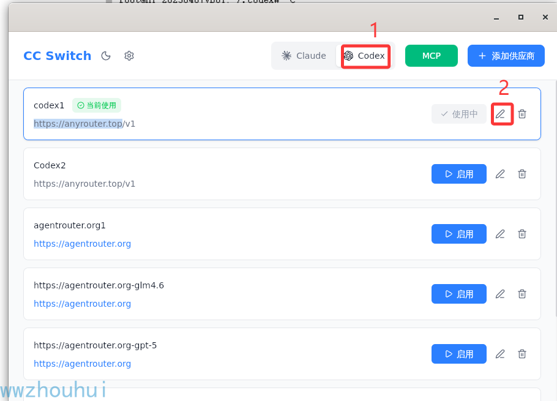The height and width of the screenshot is (401, 557).
Task: Click Codex2 anyrouter.top/v1 URL text
Action: point(84,184)
